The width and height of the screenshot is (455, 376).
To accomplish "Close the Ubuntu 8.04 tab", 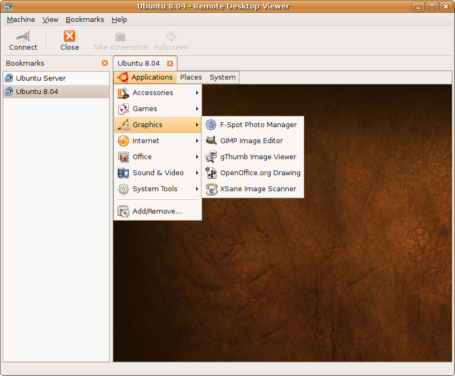I will pos(170,63).
